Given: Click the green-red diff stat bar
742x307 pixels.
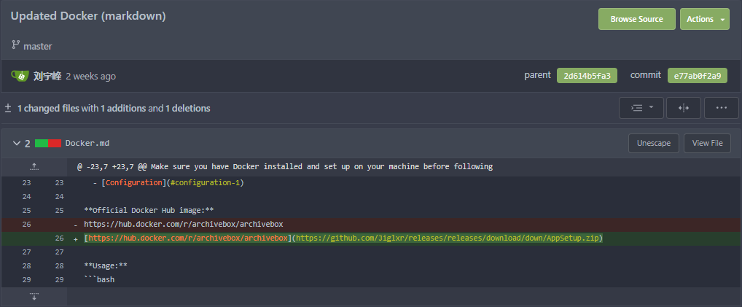Looking at the screenshot, I should coord(48,143).
